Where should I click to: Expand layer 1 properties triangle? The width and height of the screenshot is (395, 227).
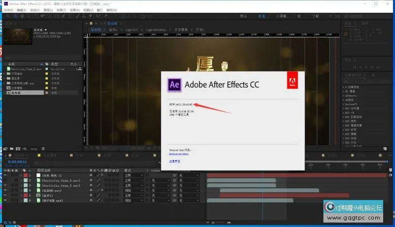click(x=21, y=175)
